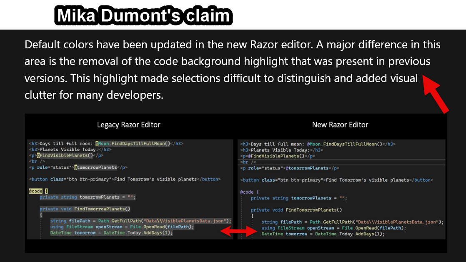Click the sentence starting 'Default colors have been updated'
Screen dimensions: 466x262
[x=169, y=45]
